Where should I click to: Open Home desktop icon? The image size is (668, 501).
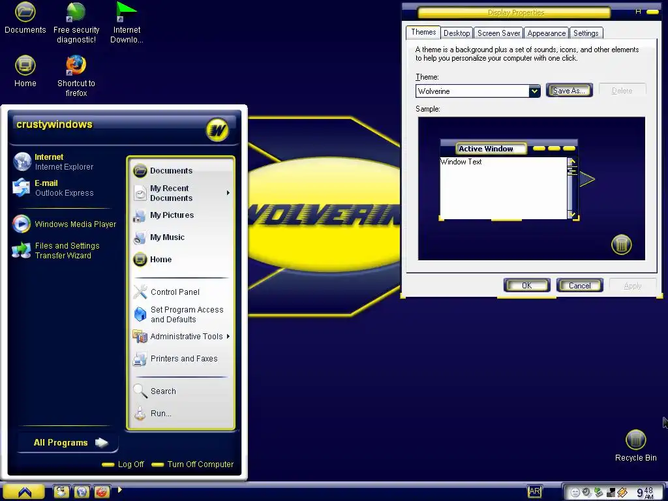25,72
